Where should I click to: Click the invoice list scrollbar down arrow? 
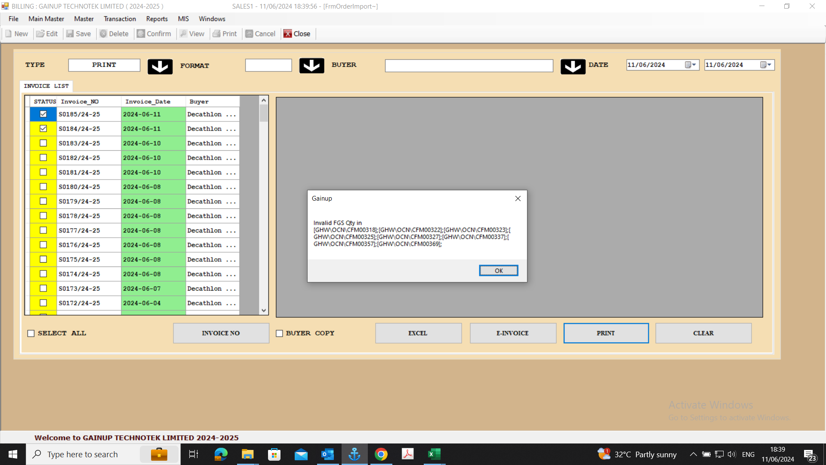pyautogui.click(x=264, y=310)
